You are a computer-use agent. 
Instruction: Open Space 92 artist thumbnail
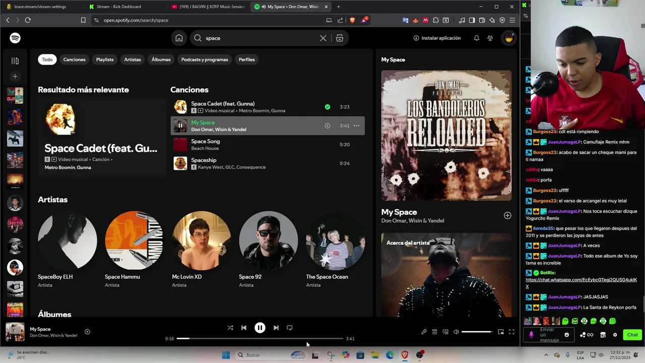click(x=268, y=240)
